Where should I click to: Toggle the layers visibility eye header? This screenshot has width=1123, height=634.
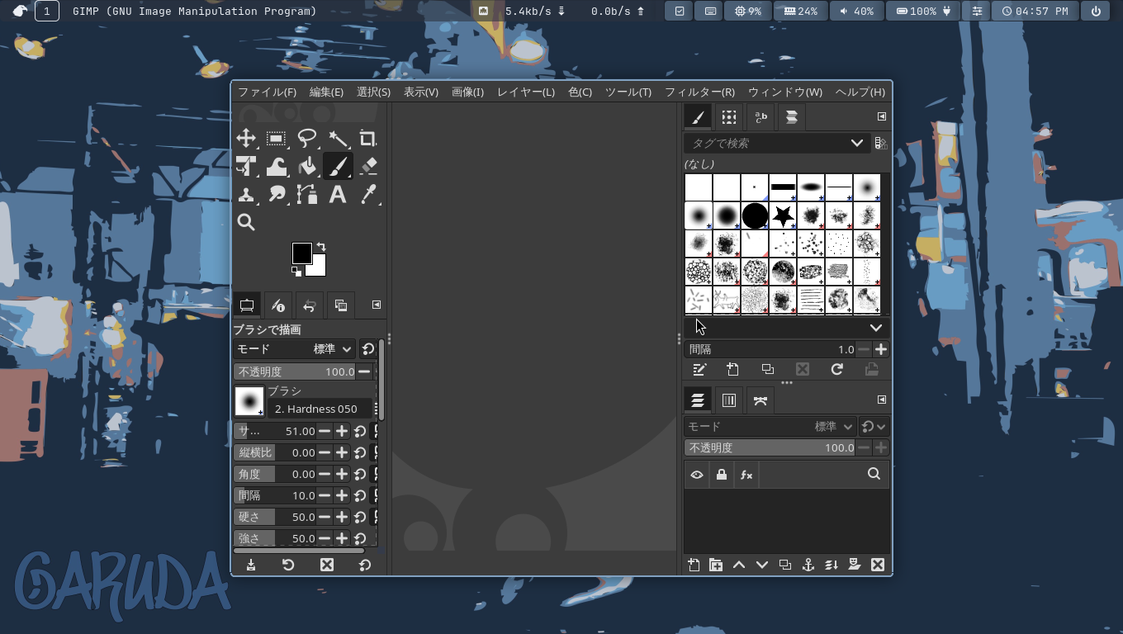point(697,475)
